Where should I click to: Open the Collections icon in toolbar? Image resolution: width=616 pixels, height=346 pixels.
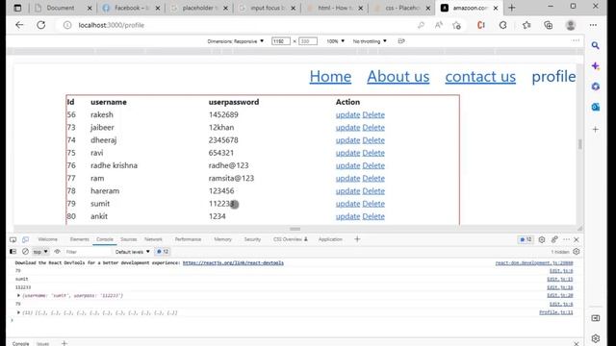pyautogui.click(x=548, y=25)
